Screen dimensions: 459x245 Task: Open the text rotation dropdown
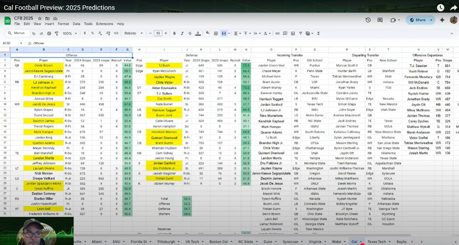point(266,33)
